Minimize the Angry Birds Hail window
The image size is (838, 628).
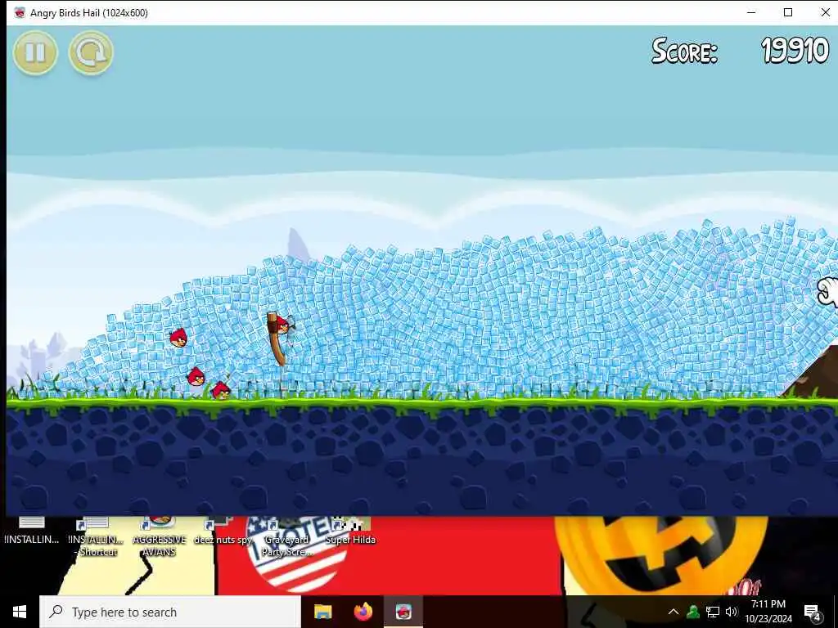[x=751, y=12]
